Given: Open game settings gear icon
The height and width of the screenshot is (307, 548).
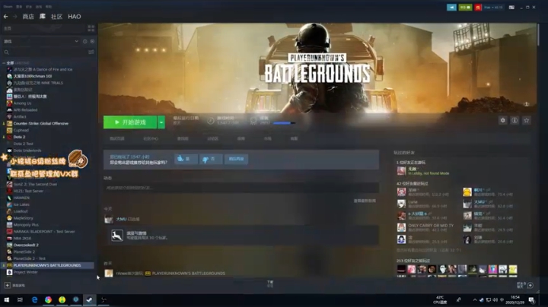Looking at the screenshot, I should (x=502, y=120).
